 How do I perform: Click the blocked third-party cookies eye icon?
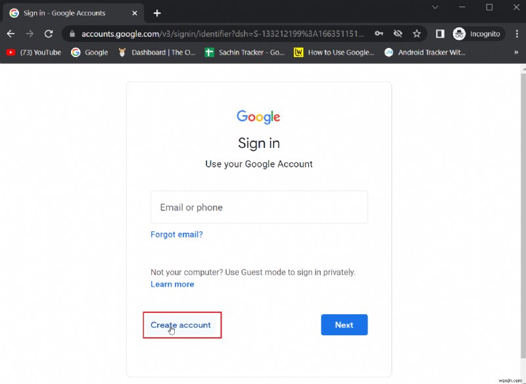click(x=398, y=34)
